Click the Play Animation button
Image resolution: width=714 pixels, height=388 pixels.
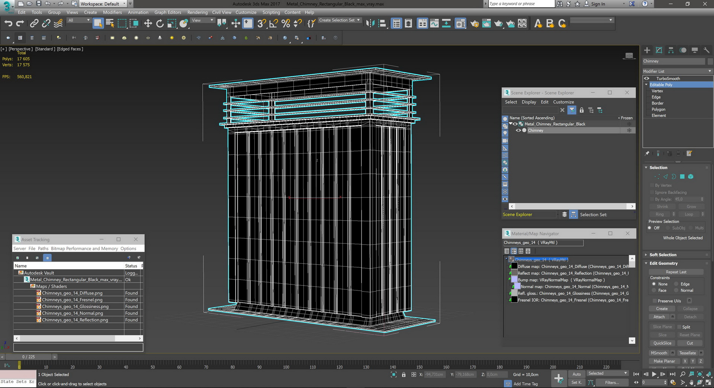coord(654,374)
